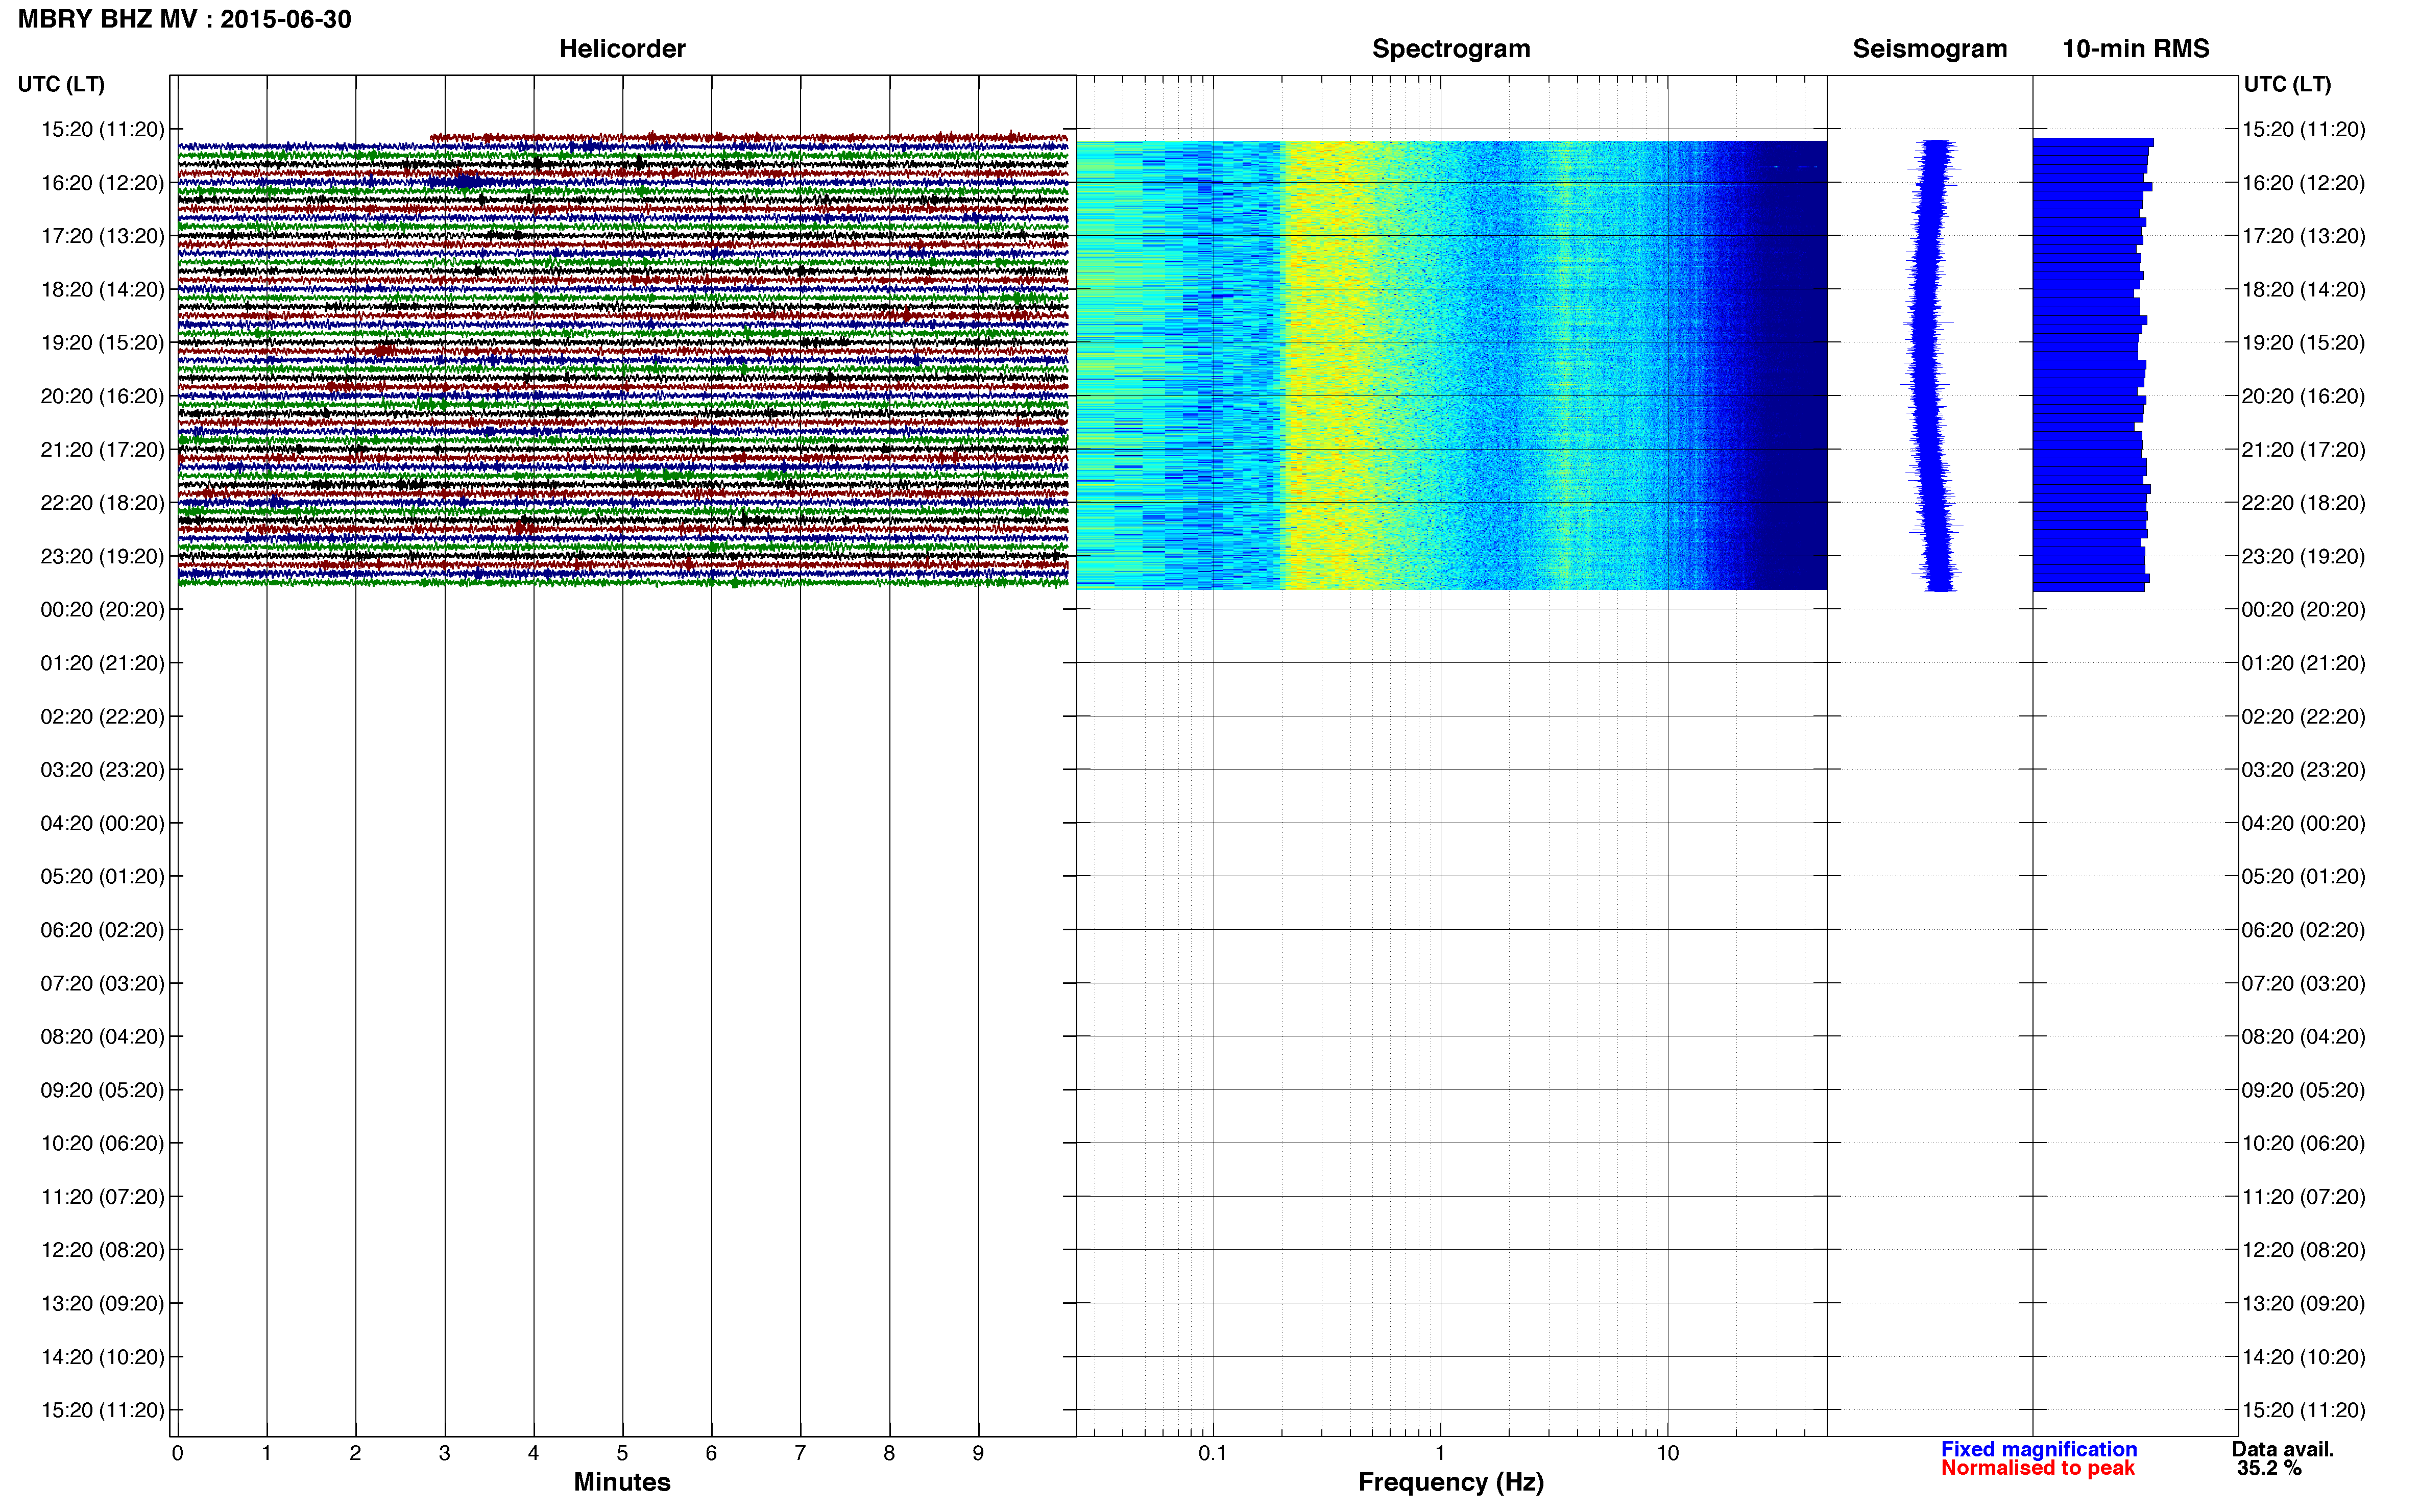Select the Spectrogram panel heading
This screenshot has width=2420, height=1512.
click(x=1450, y=49)
